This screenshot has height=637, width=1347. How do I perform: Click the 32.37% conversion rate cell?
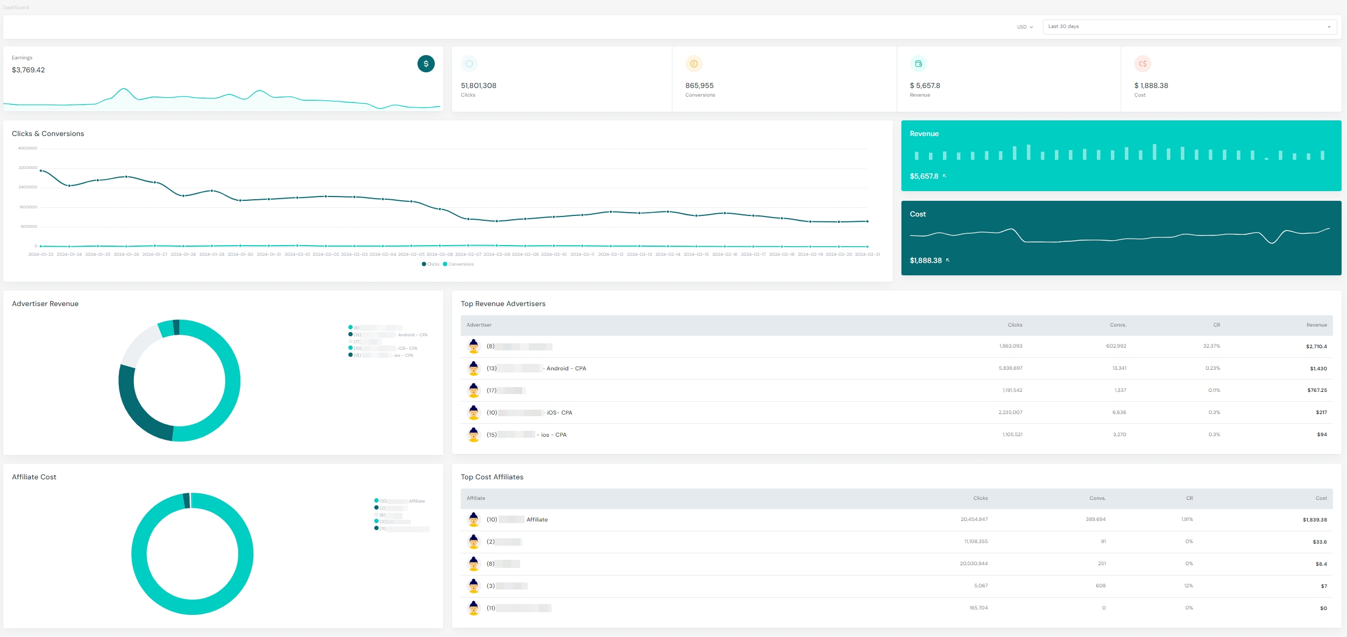tap(1211, 346)
